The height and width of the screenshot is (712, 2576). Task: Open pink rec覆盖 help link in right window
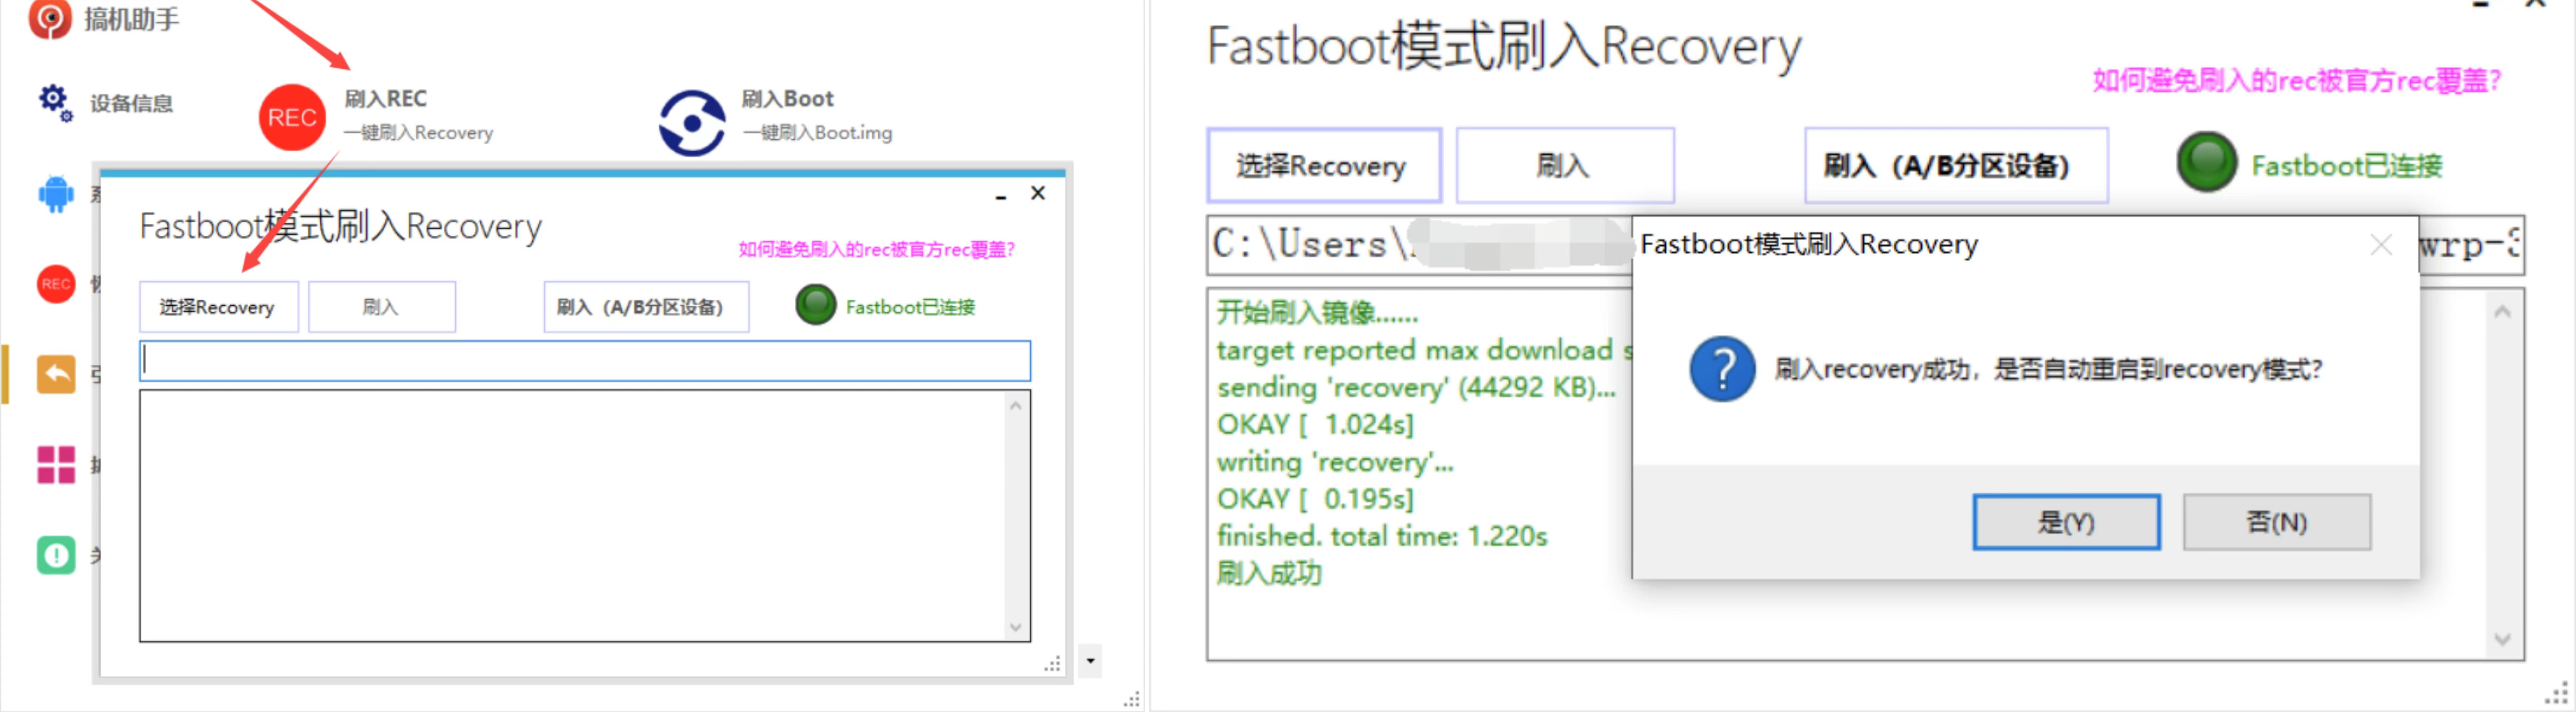click(x=2297, y=81)
